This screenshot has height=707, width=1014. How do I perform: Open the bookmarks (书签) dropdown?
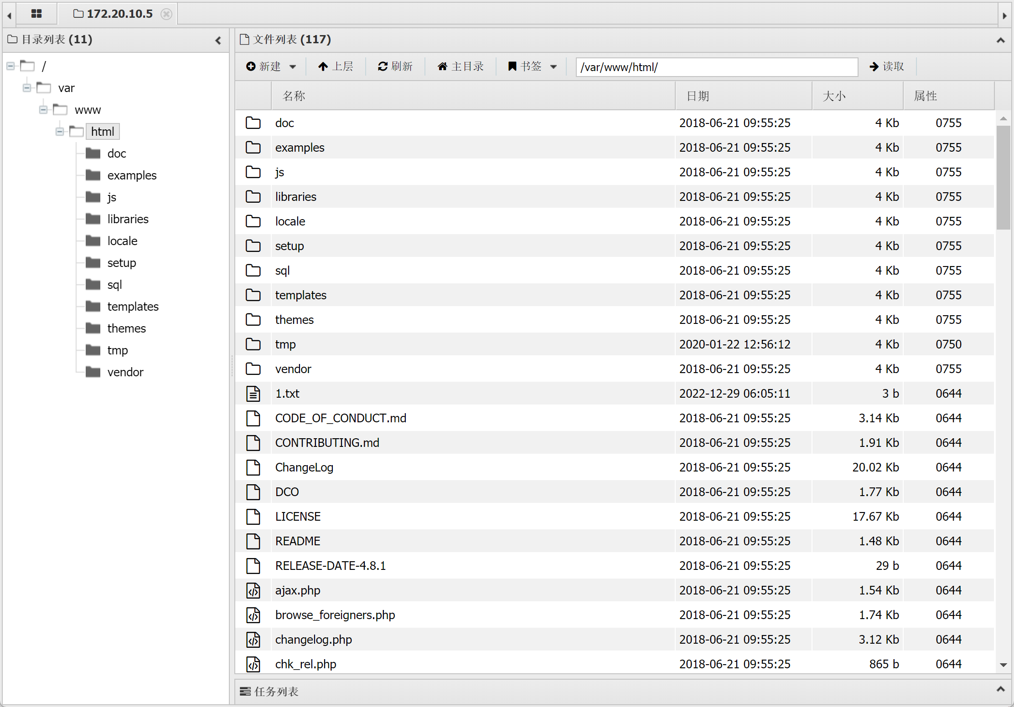point(532,67)
